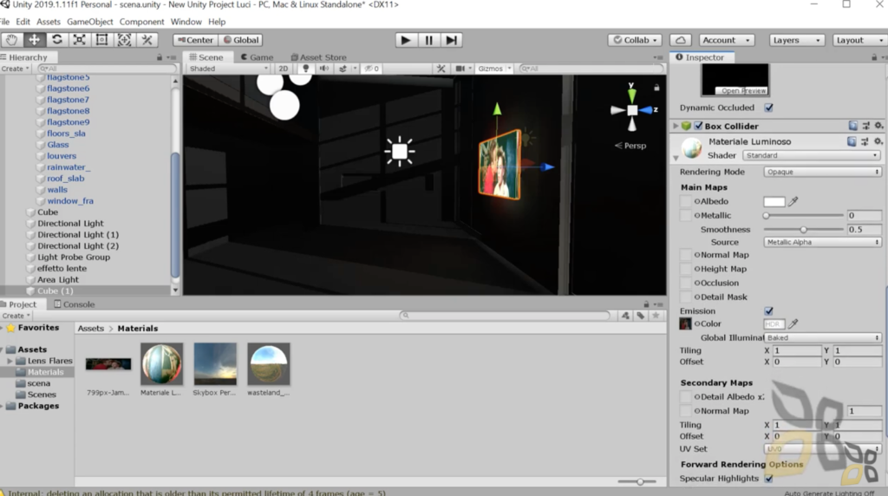Open Layout dropdown
Viewport: 888px width, 496px height.
pyautogui.click(x=859, y=40)
